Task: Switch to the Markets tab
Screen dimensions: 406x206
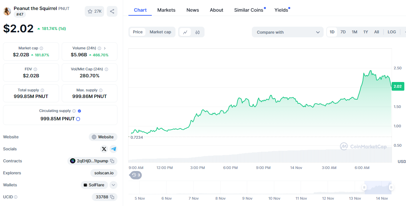Action: (x=166, y=10)
